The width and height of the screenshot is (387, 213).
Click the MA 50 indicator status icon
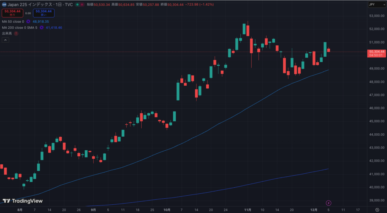coord(28,22)
